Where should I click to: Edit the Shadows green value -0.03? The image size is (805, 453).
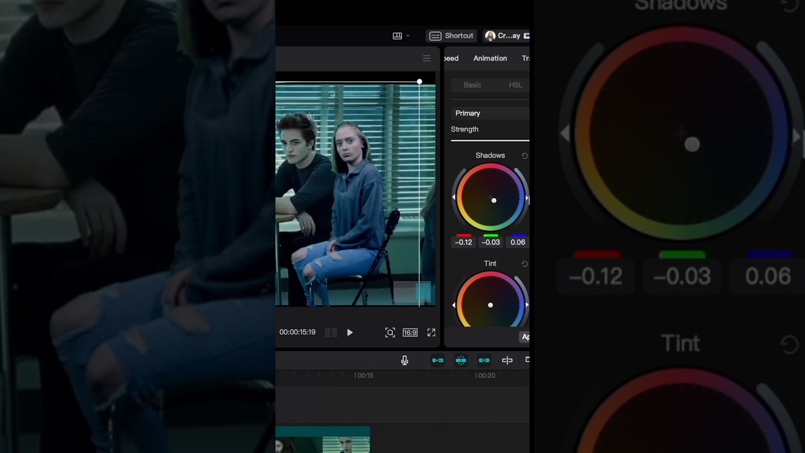coord(491,242)
